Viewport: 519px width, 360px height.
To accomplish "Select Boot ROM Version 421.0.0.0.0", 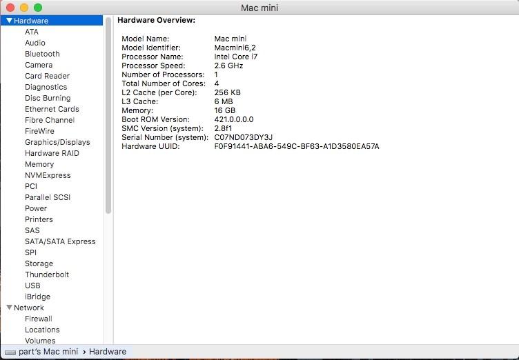I will 234,119.
